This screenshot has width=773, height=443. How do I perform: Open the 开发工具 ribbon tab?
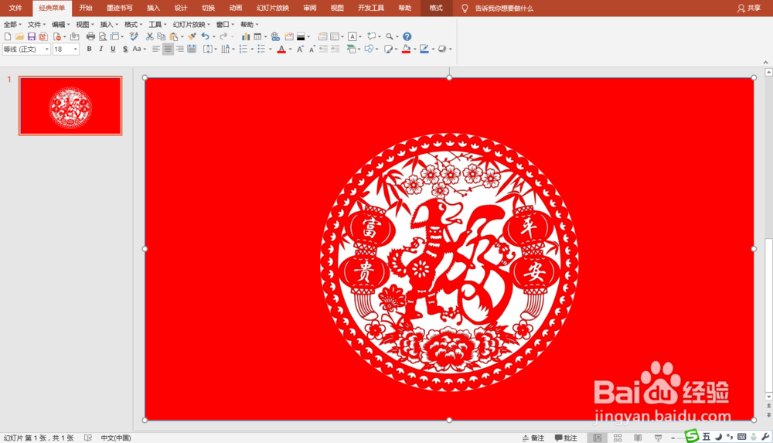point(371,8)
